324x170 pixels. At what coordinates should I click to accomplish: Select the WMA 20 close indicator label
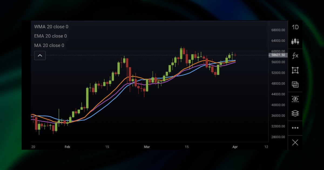point(51,27)
